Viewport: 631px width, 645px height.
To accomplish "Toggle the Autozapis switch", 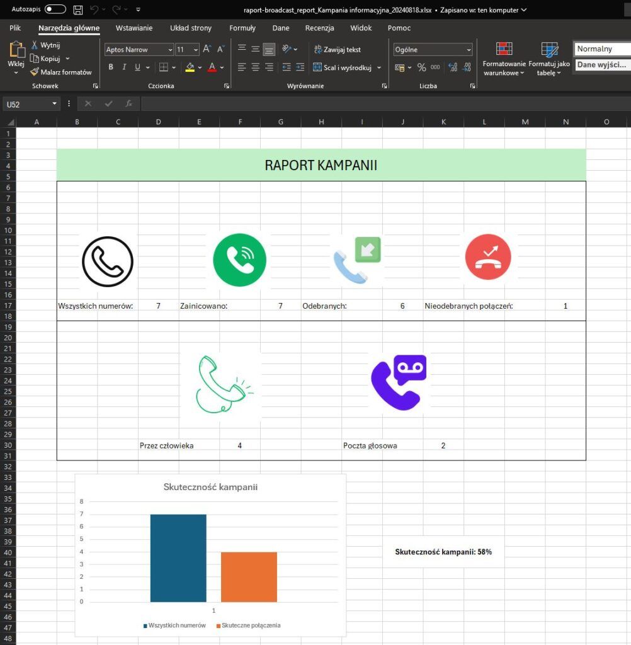I will 55,9.
